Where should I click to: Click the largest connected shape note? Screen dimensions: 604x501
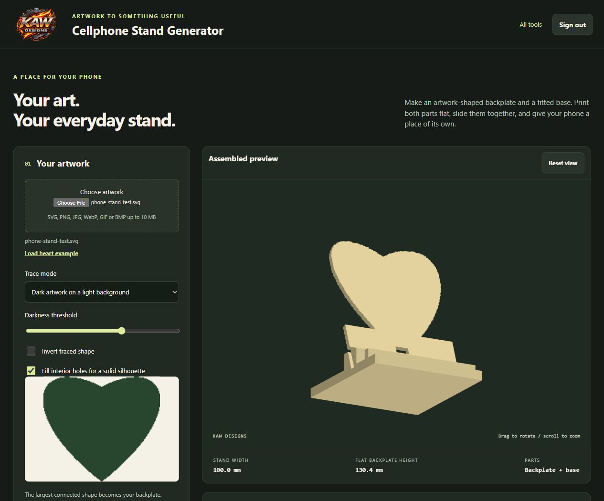coord(93,495)
